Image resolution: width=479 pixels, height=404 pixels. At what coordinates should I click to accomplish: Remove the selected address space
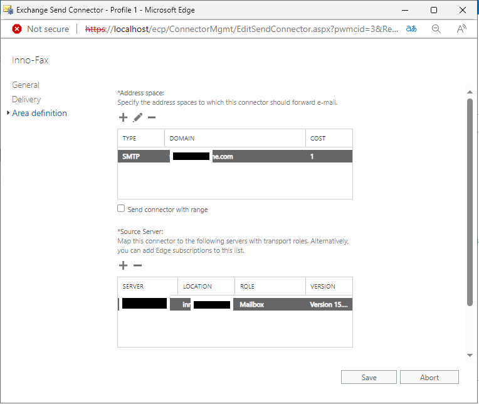click(x=151, y=117)
